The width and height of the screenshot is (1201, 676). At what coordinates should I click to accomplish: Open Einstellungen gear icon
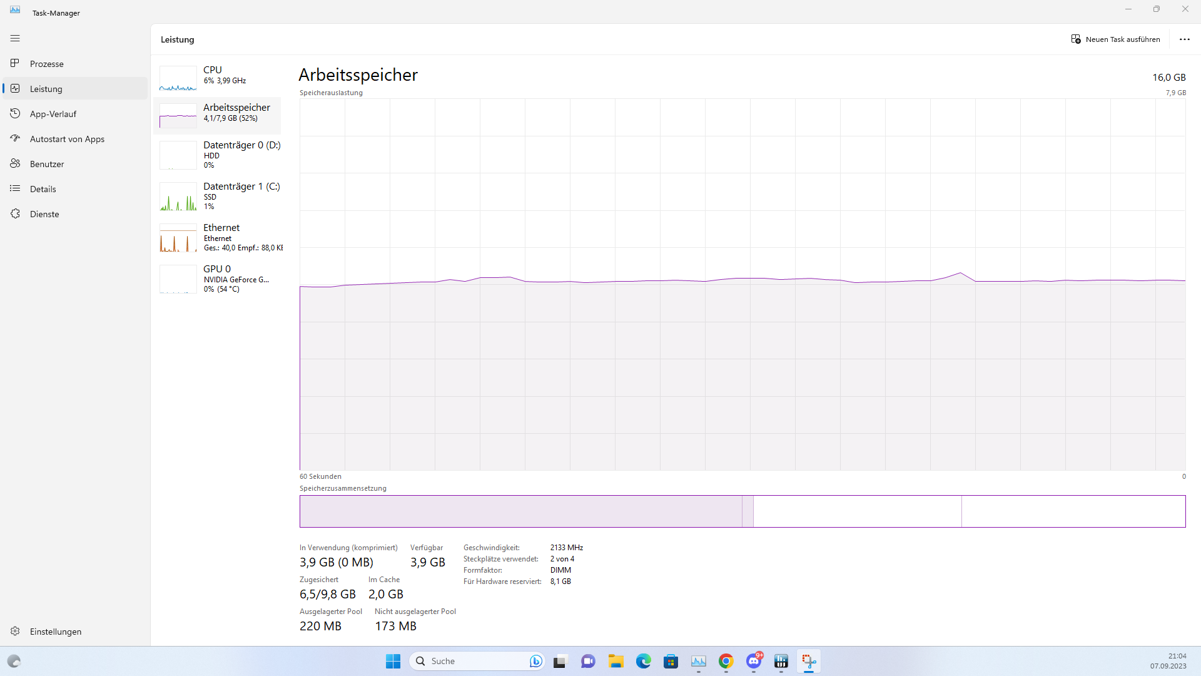15,631
